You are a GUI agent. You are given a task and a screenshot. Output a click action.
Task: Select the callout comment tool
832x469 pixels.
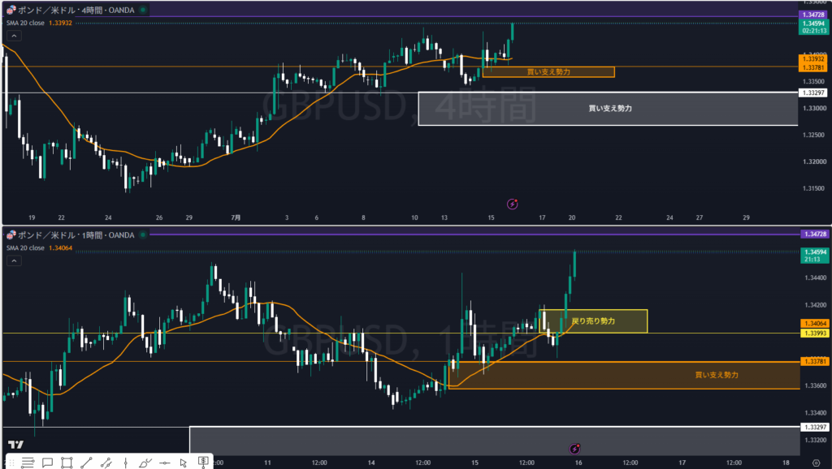pos(47,463)
